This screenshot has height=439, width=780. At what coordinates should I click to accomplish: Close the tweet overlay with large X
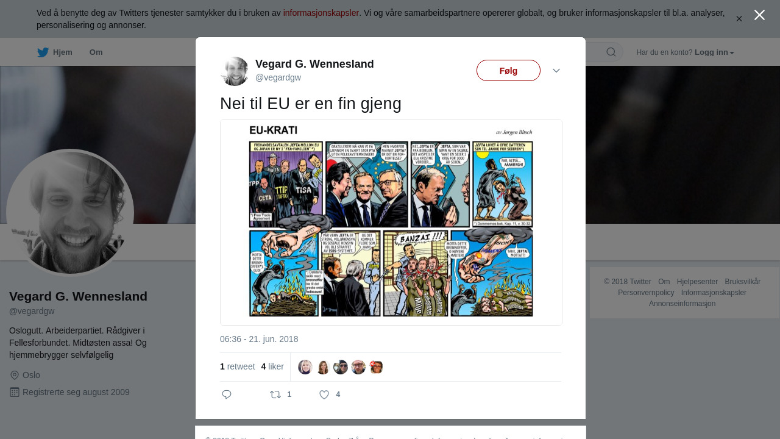(759, 15)
